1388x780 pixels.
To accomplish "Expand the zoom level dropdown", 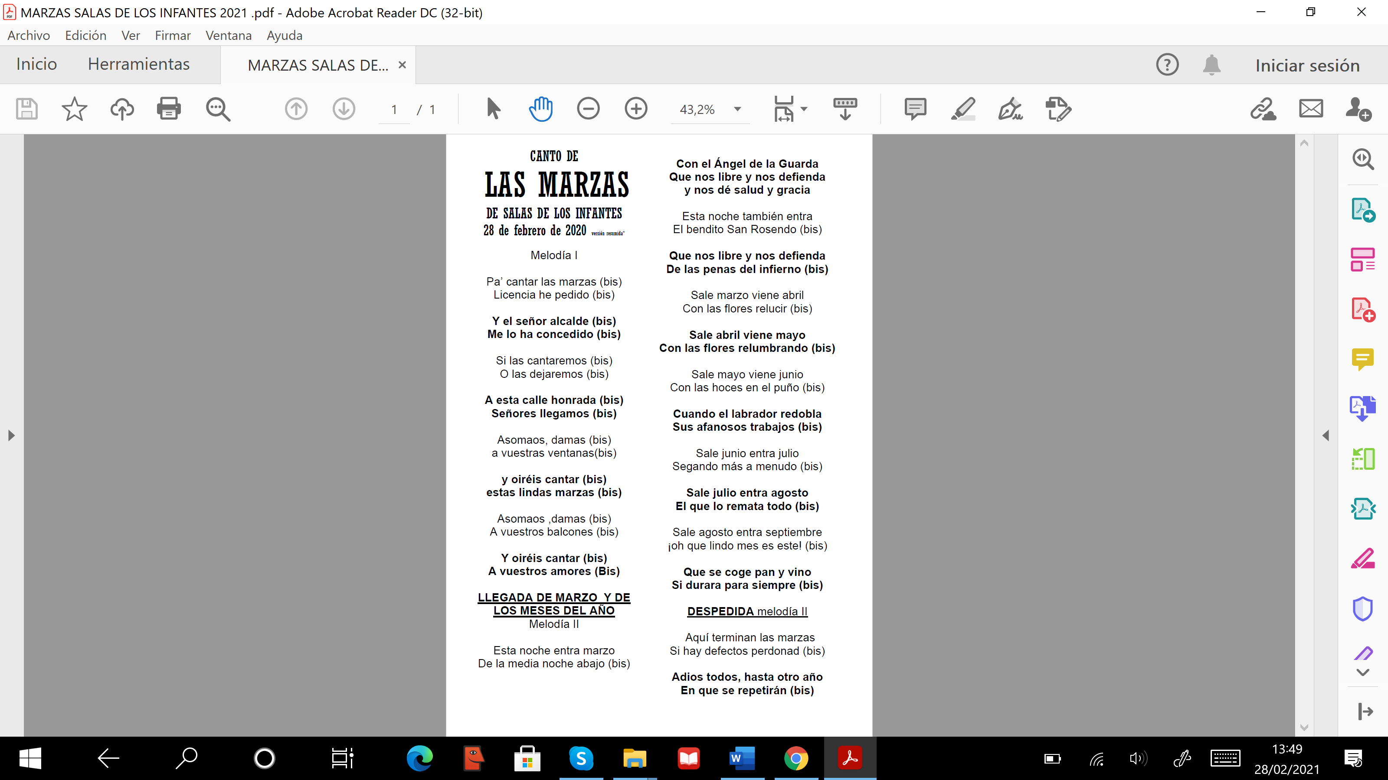I will [738, 109].
